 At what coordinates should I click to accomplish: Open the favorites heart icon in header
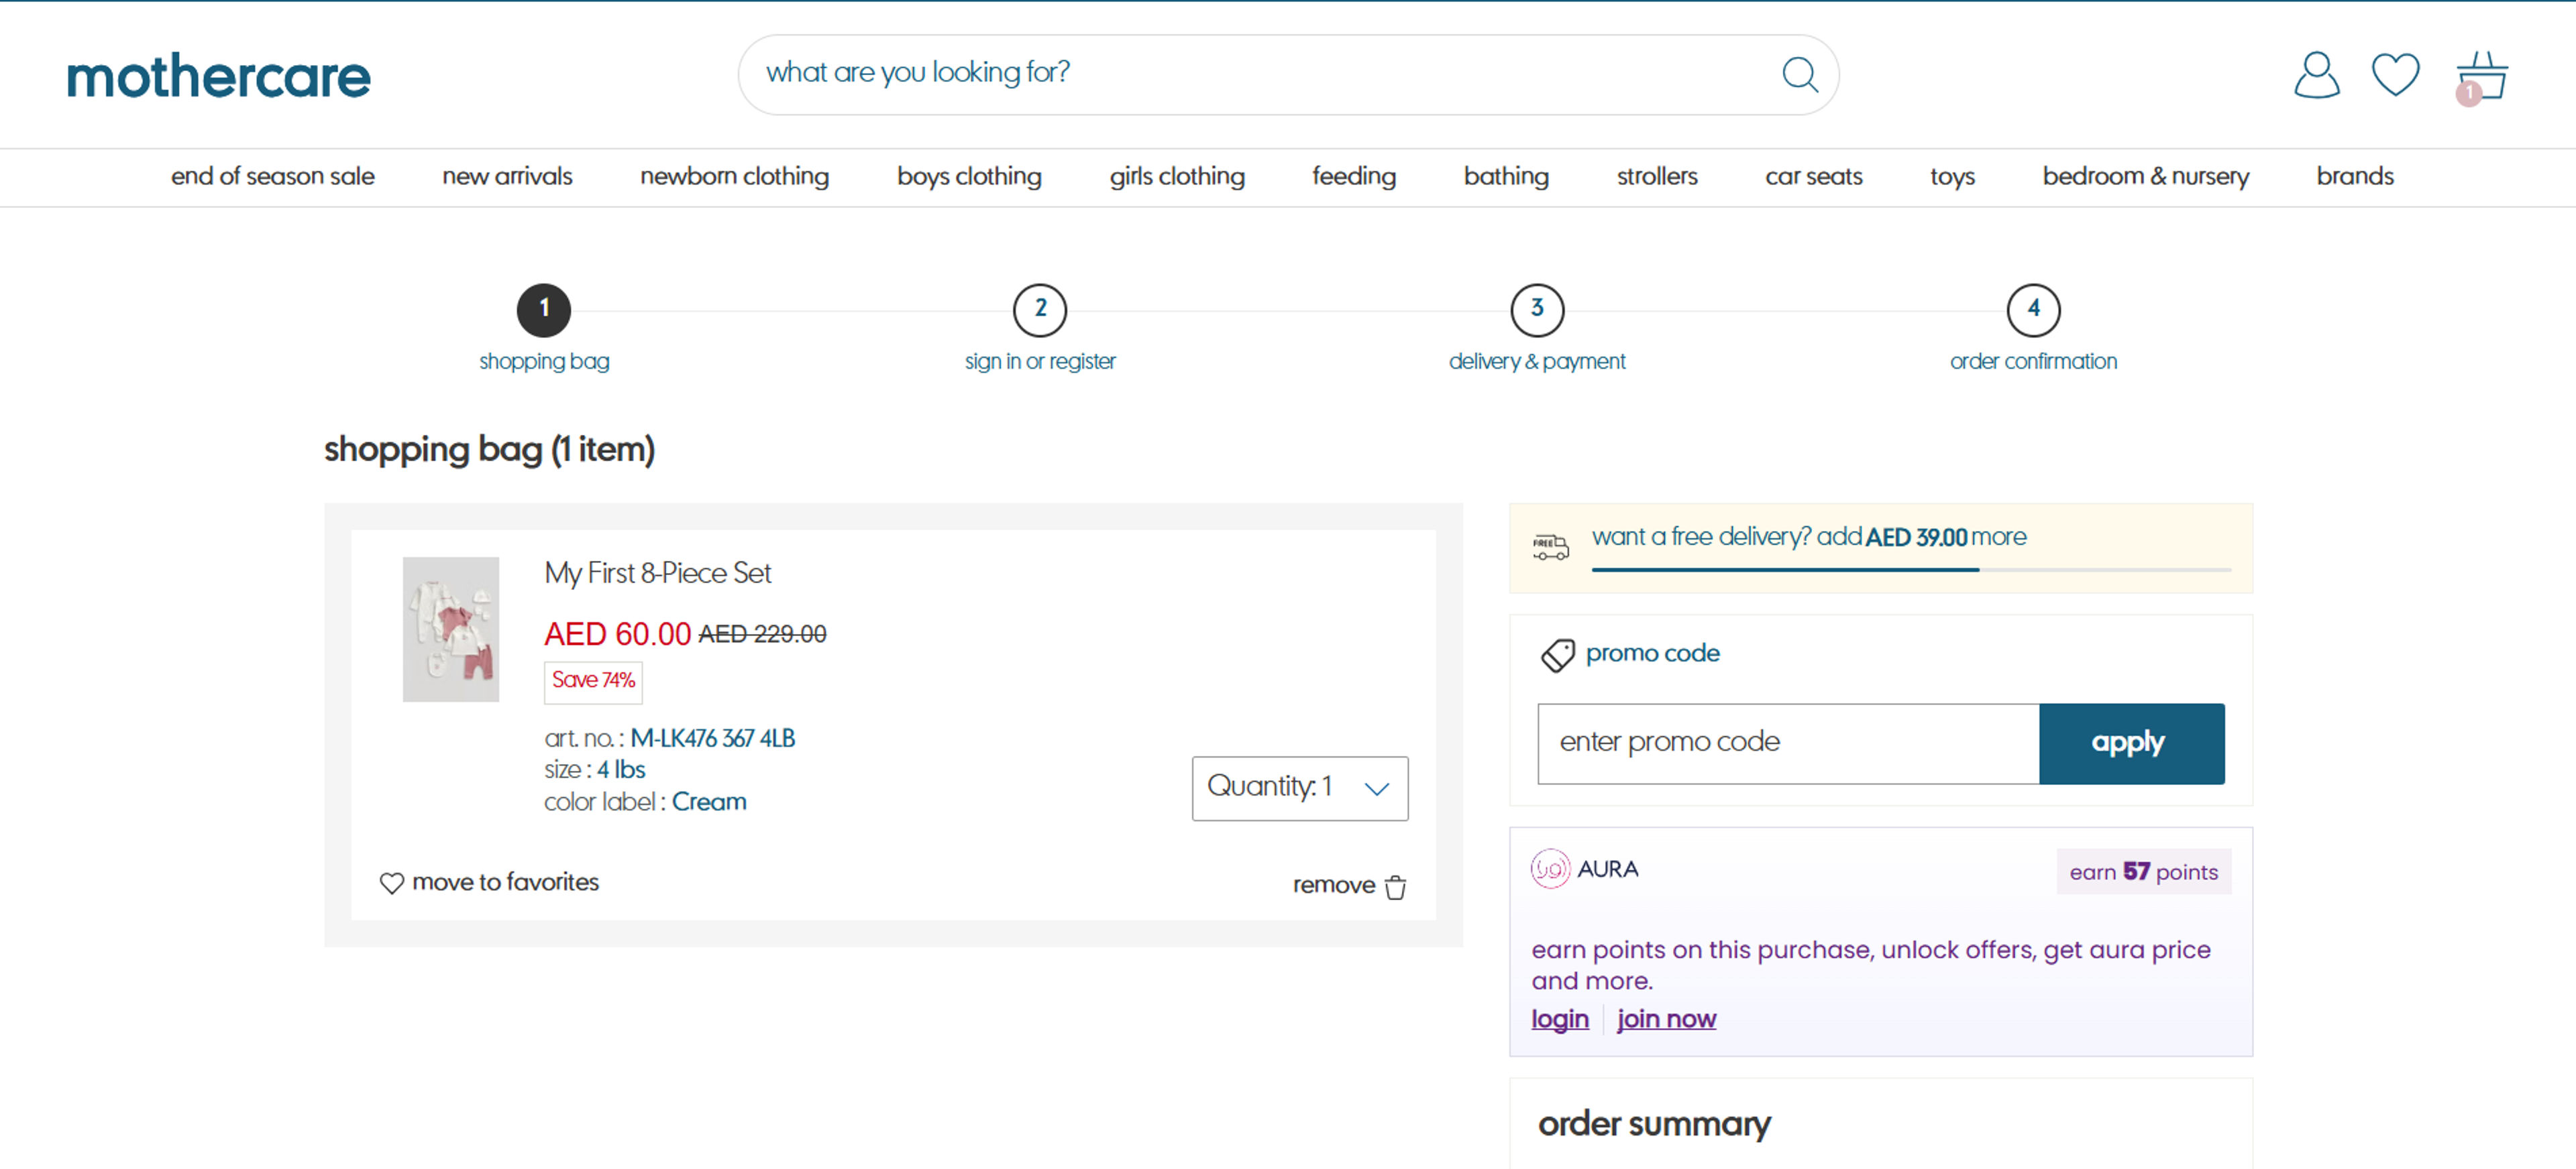pyautogui.click(x=2395, y=75)
